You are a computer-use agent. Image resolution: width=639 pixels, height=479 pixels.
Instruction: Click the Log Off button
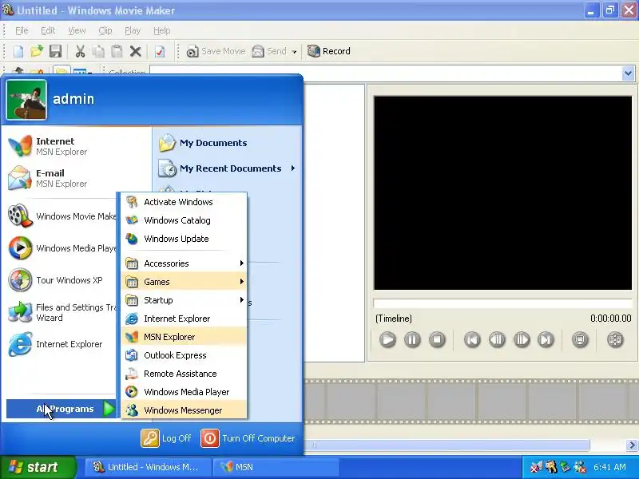pyautogui.click(x=166, y=438)
